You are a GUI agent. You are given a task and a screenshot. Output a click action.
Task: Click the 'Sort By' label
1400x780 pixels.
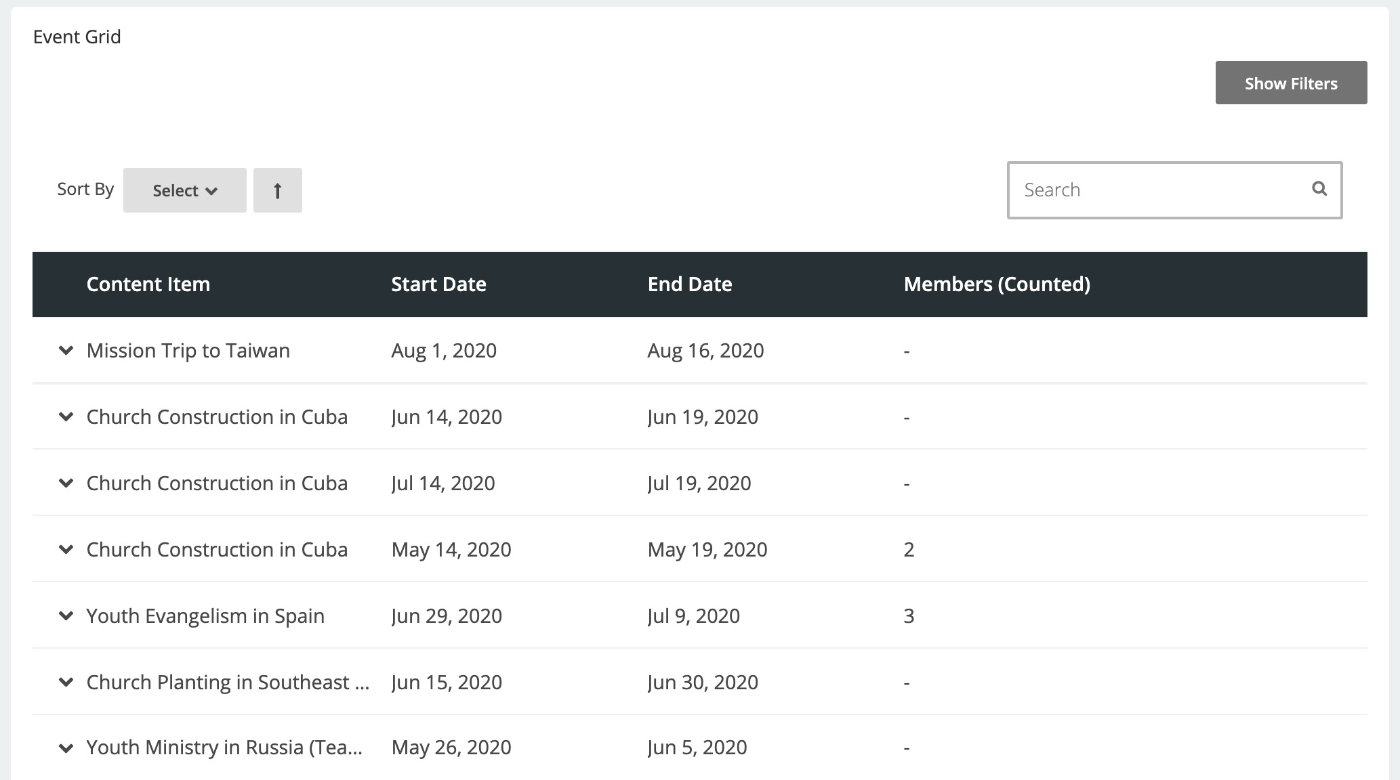(85, 189)
